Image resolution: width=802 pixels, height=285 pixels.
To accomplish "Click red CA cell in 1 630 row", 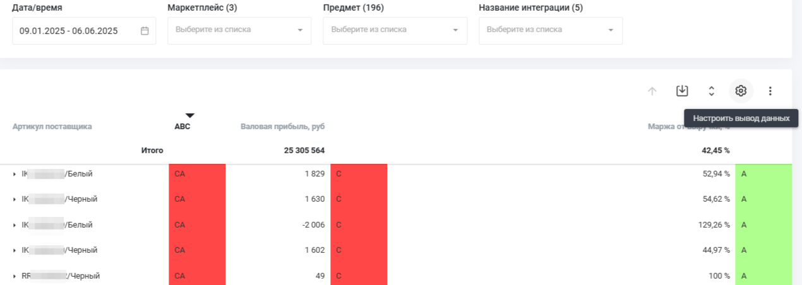I will click(196, 199).
